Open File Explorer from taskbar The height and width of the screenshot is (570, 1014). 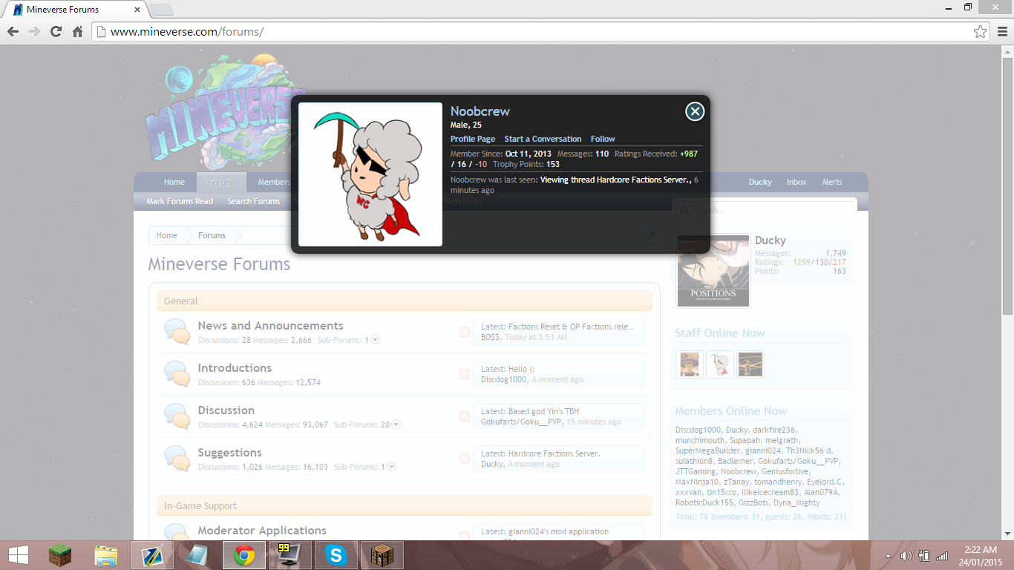[106, 555]
